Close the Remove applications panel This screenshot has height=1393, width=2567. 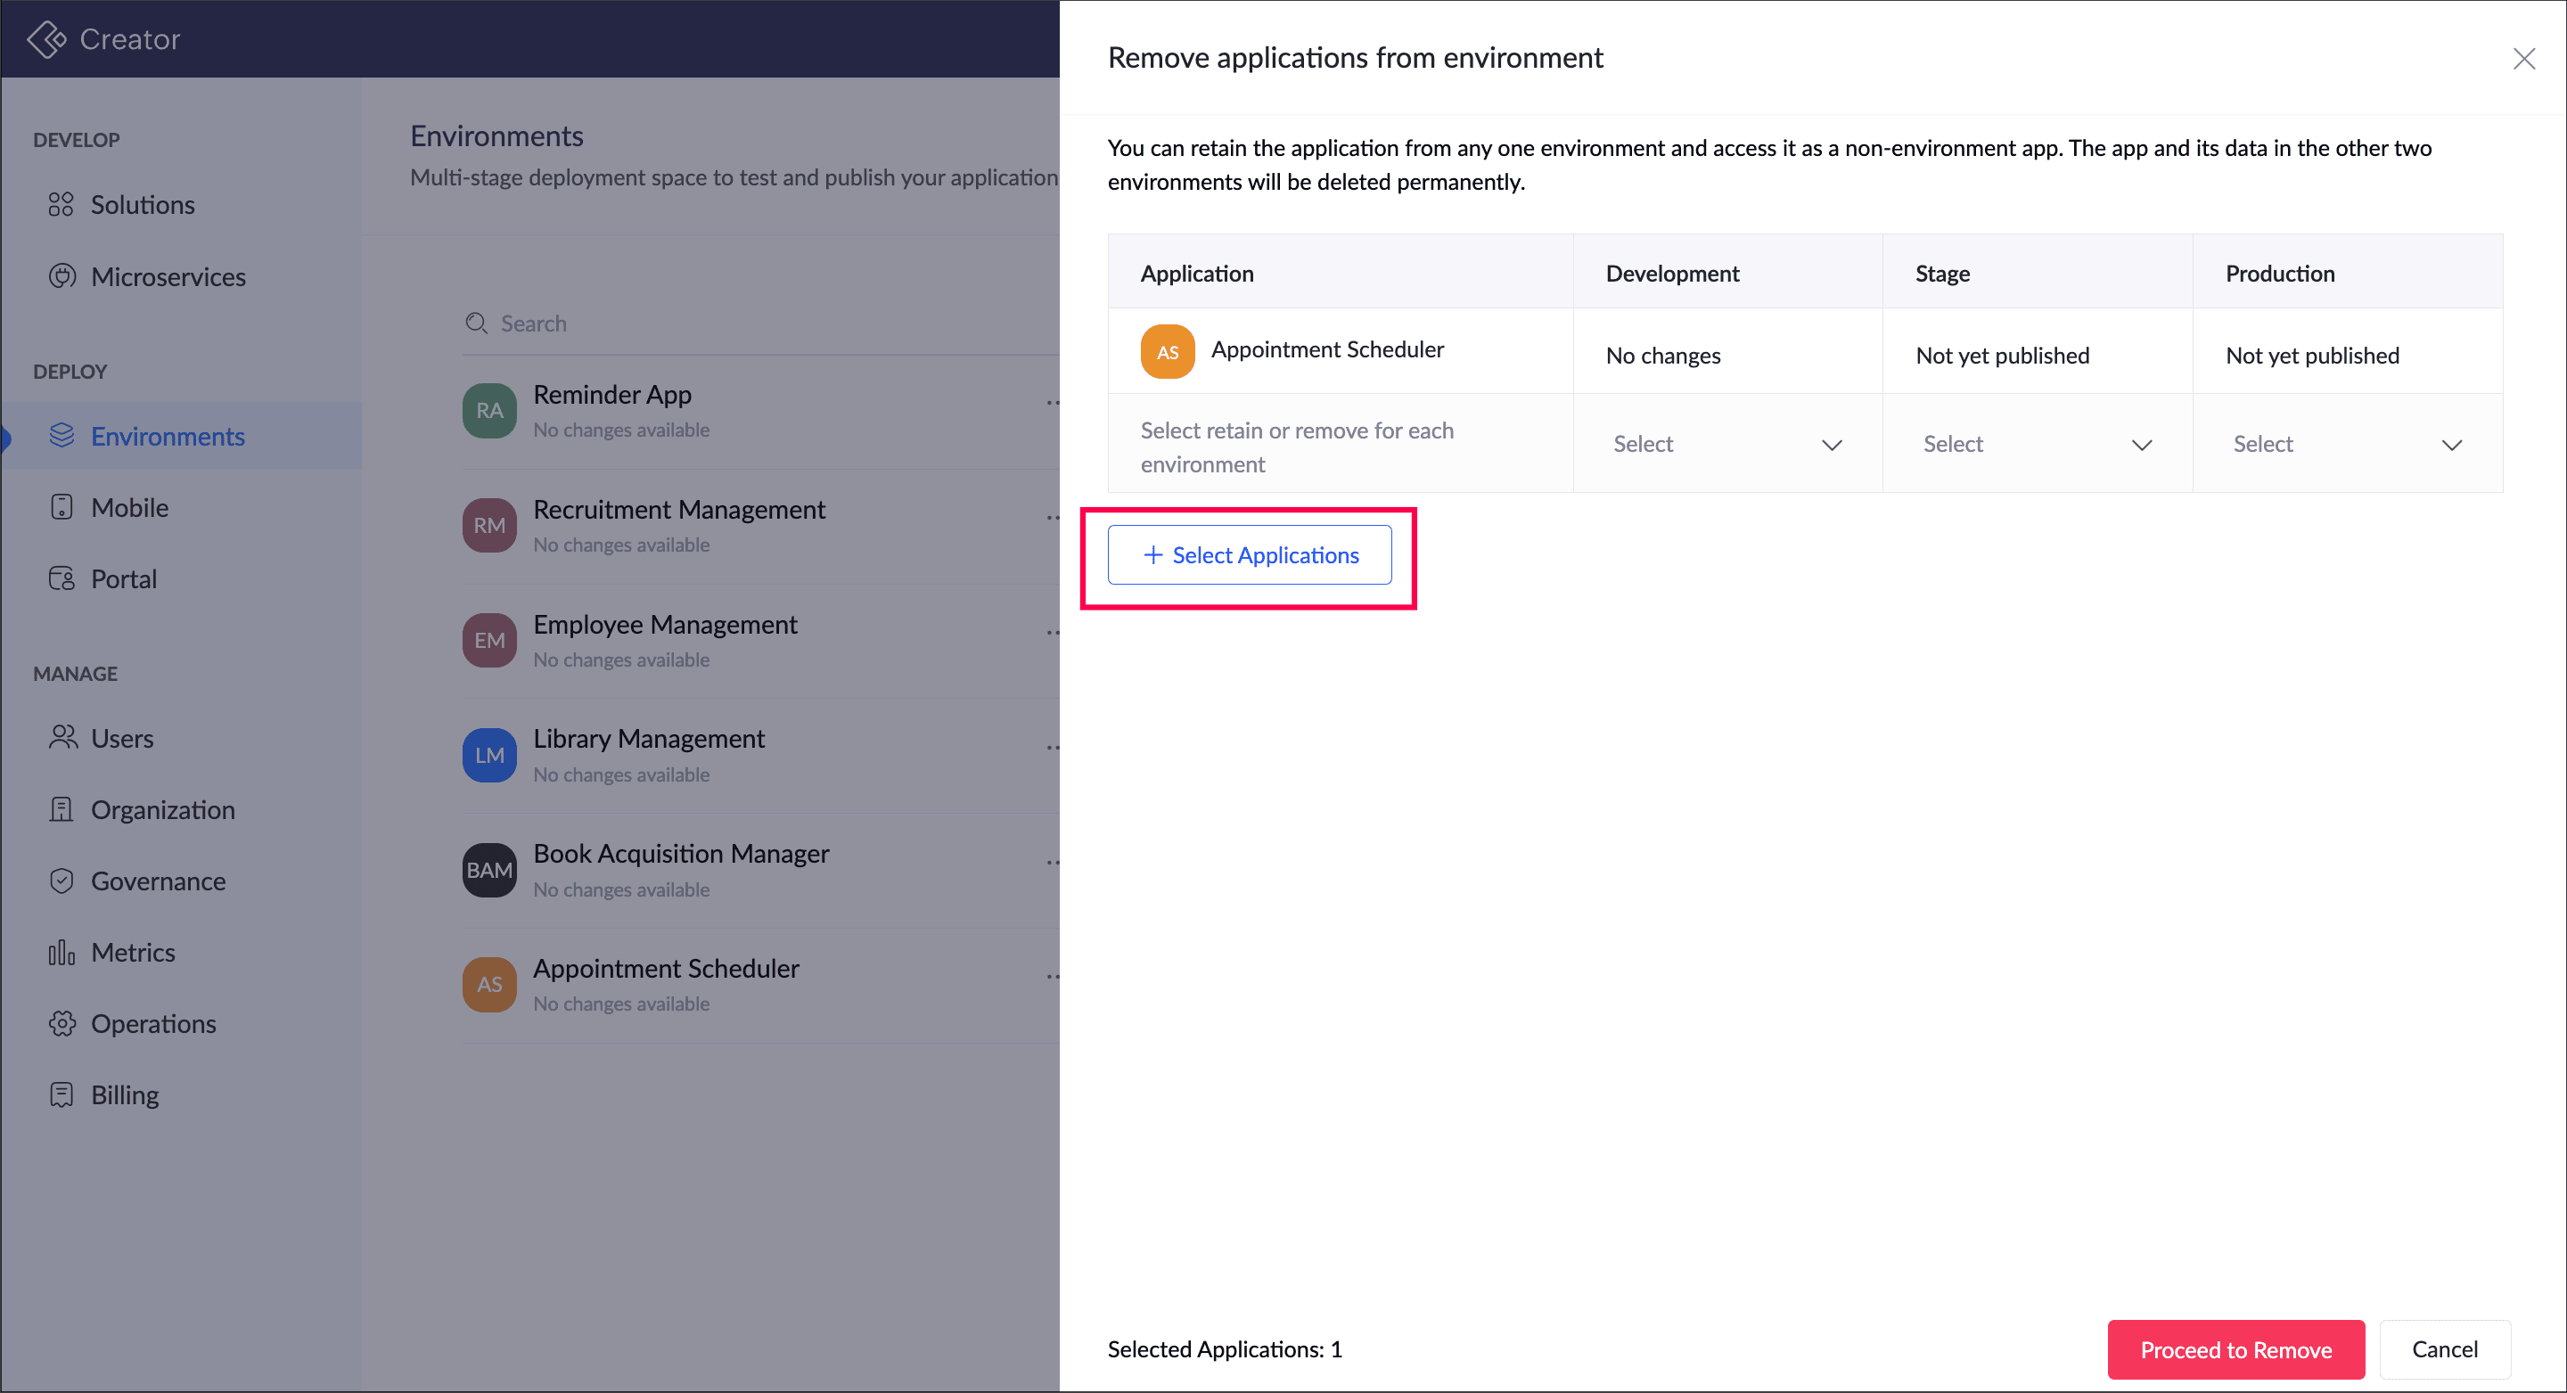point(2523,59)
